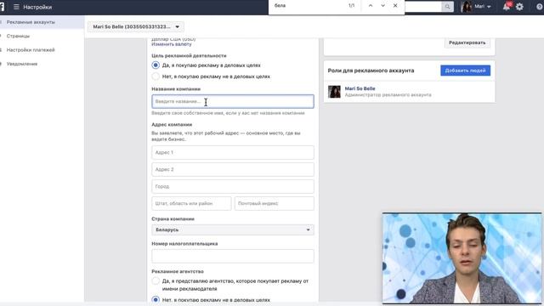
Task: Click the search magnifier button
Action: click(x=447, y=7)
